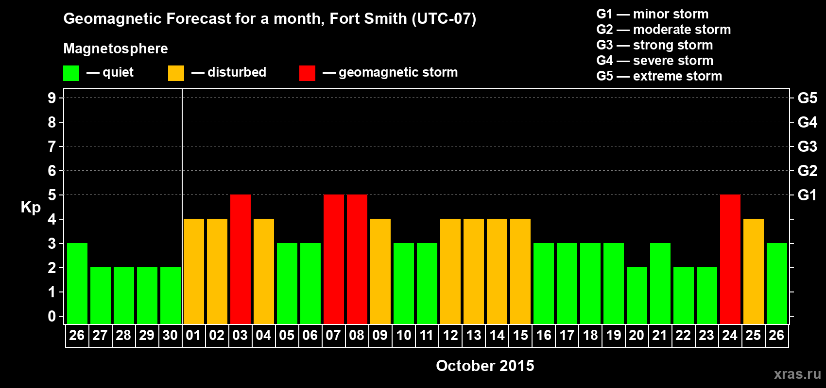This screenshot has width=826, height=388.
Task: Click the chart title mentioning Fort Smith
Action: pos(270,19)
